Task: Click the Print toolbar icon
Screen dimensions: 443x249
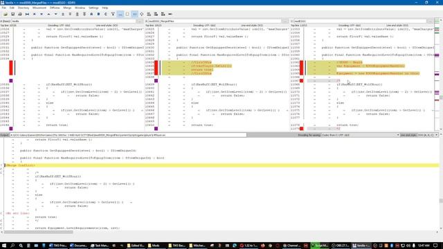Action: pyautogui.click(x=20, y=14)
